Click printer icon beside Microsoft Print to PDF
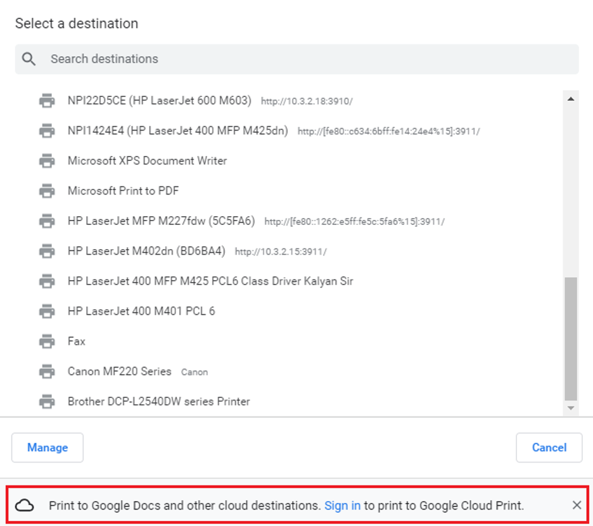This screenshot has height=526, width=593. pos(47,191)
